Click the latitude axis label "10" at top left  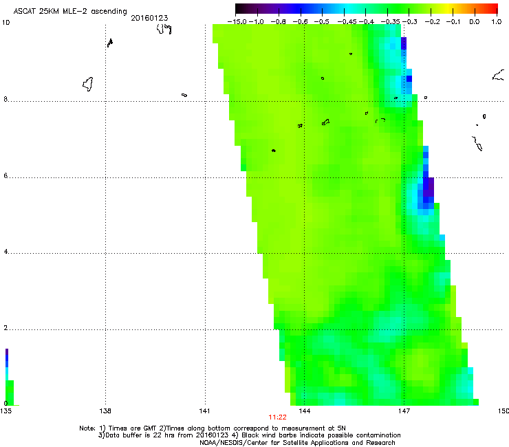pyautogui.click(x=6, y=23)
